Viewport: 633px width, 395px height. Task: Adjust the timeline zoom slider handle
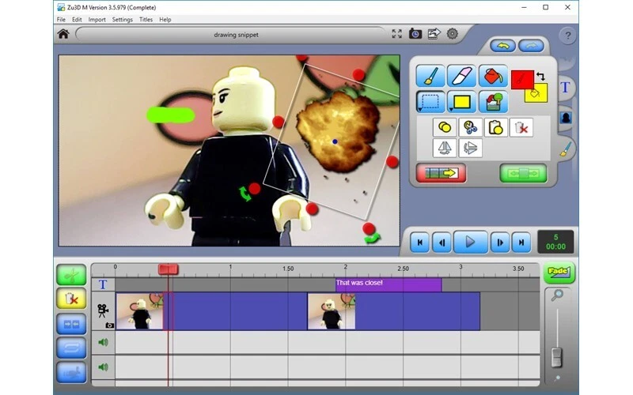557,357
